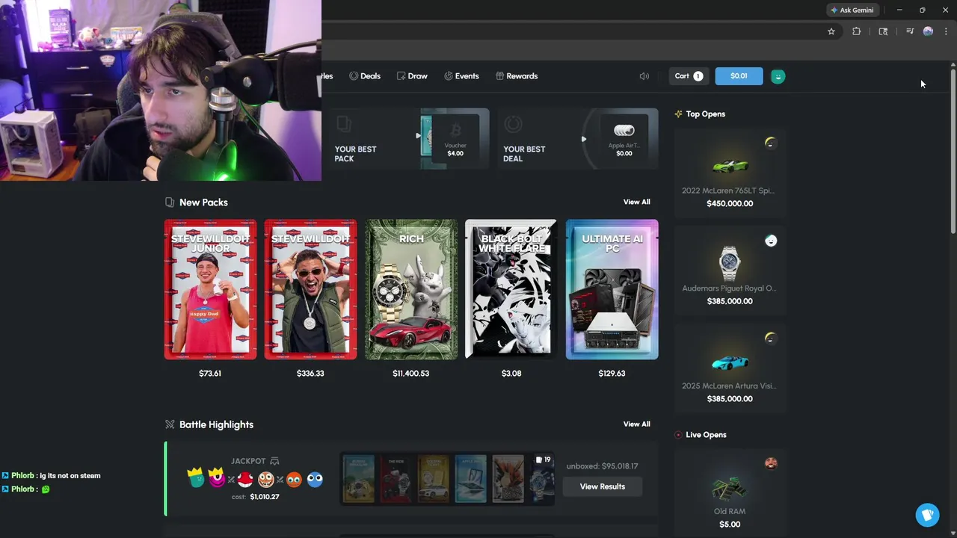Image resolution: width=957 pixels, height=538 pixels.
Task: Bookmark this page with star icon
Action: 831,31
